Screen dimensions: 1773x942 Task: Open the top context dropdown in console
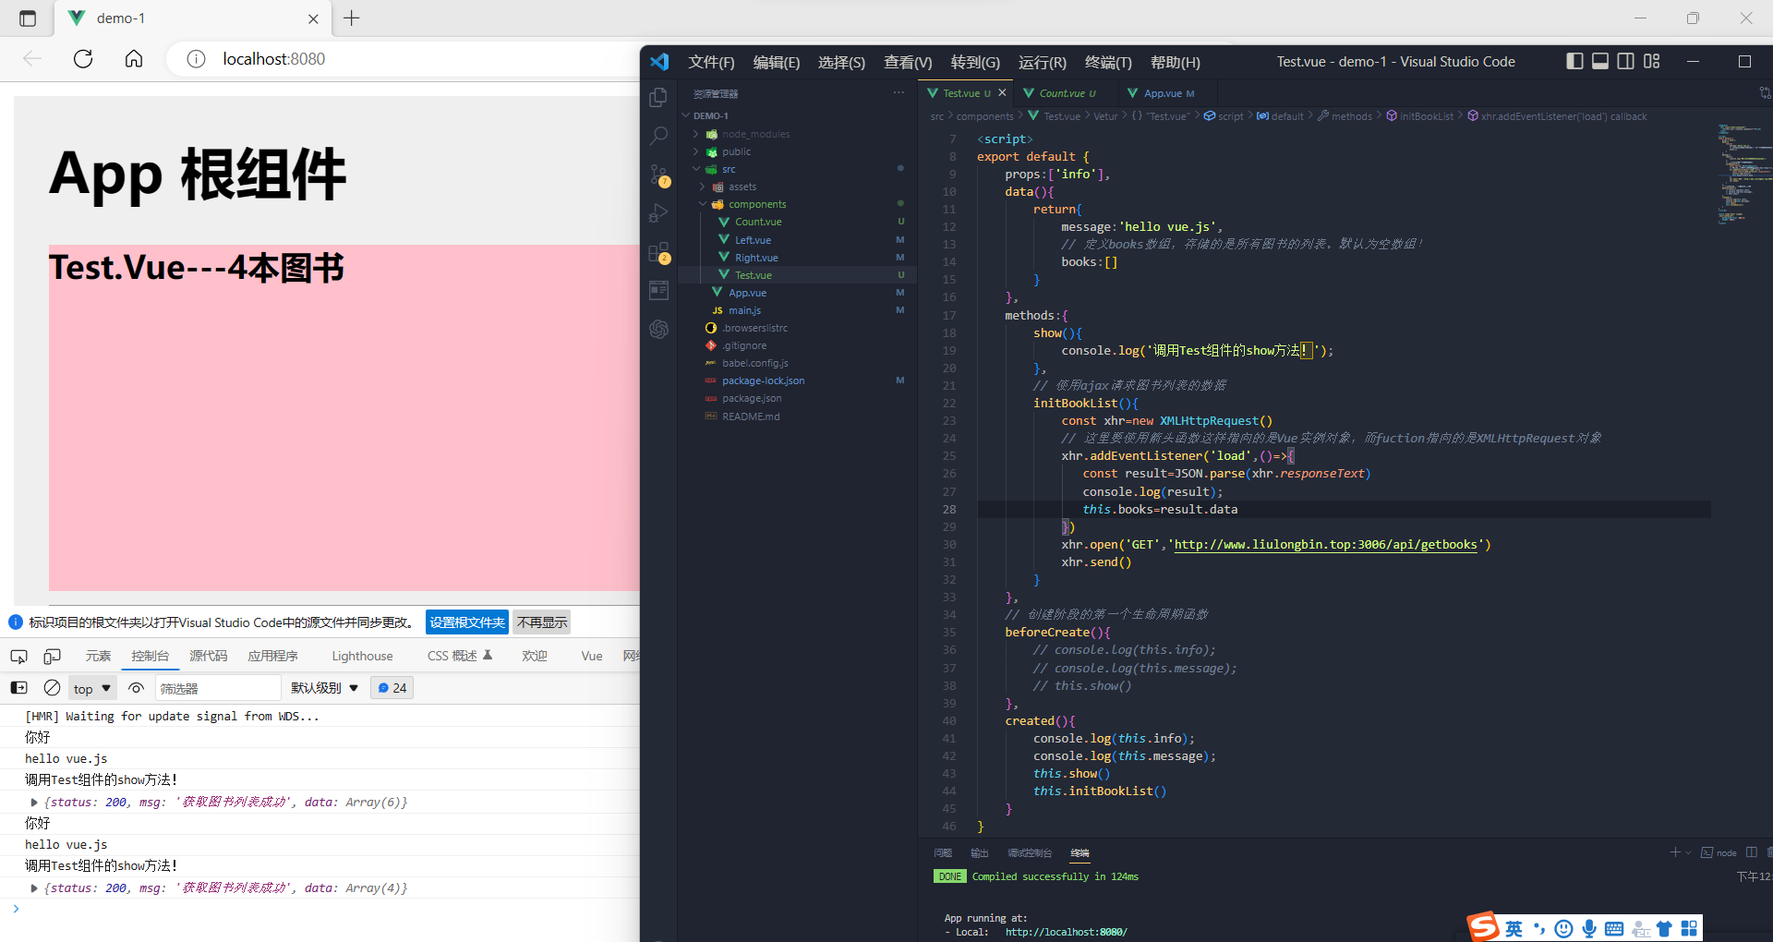point(92,688)
